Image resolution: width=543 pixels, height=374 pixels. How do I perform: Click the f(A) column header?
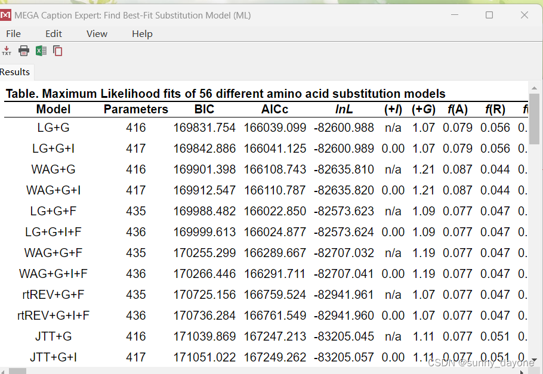pyautogui.click(x=458, y=109)
